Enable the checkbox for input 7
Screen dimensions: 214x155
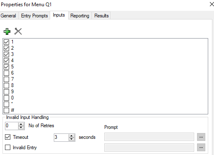tap(7, 79)
